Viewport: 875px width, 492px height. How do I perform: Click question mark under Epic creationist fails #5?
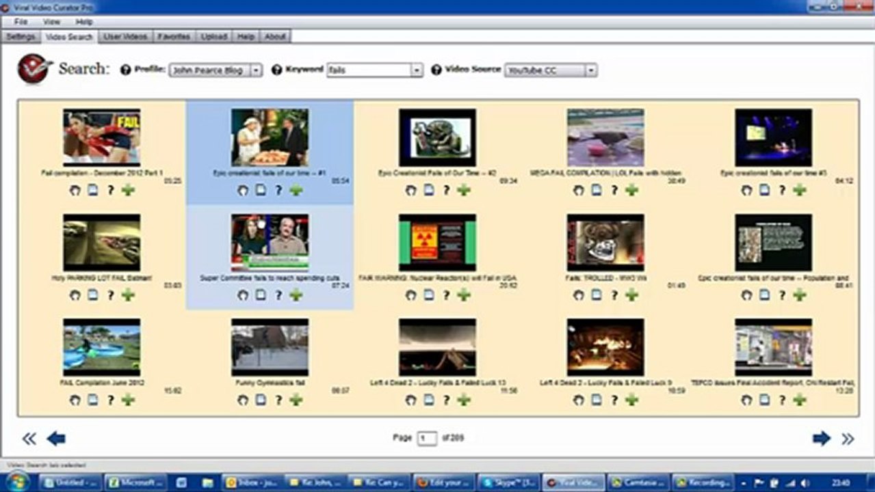782,190
